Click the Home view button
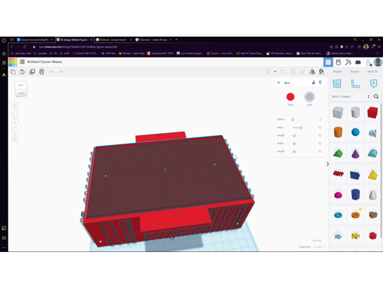Viewport: 383px width, 288px height. pyautogui.click(x=15, y=105)
